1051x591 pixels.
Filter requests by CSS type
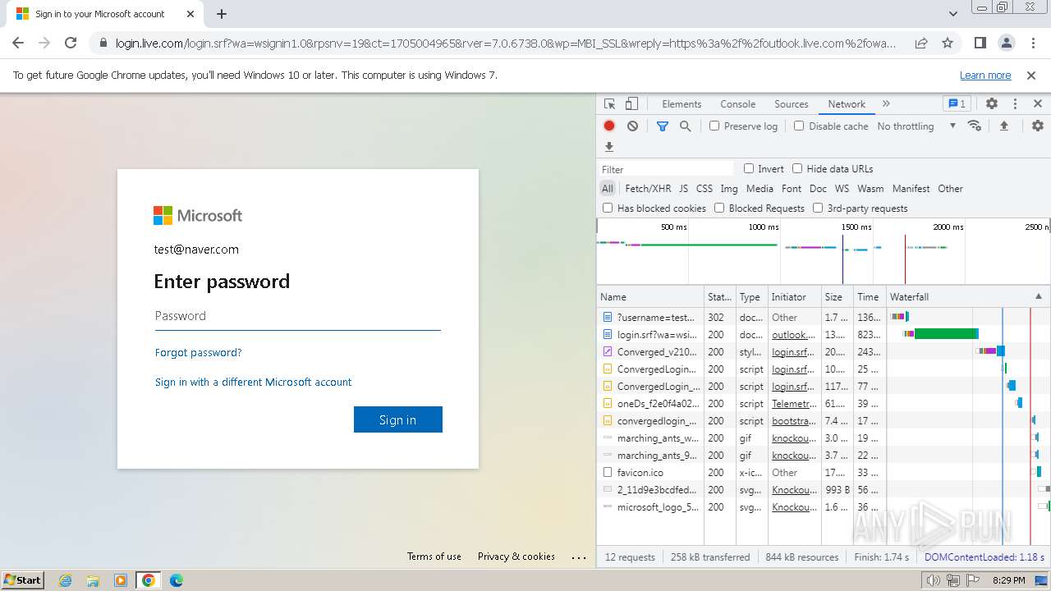pyautogui.click(x=704, y=189)
